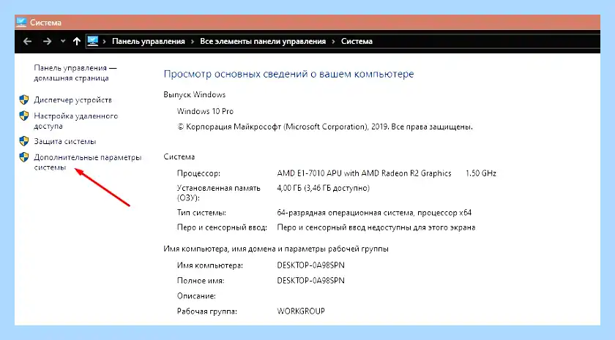The image size is (615, 340).
Task: Click heading Просмотр основных сведений о вашем компьютере
Action: point(288,74)
